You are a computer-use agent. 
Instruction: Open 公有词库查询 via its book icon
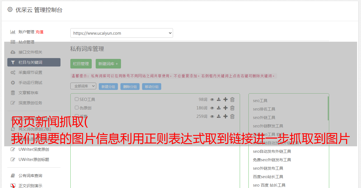point(13,176)
